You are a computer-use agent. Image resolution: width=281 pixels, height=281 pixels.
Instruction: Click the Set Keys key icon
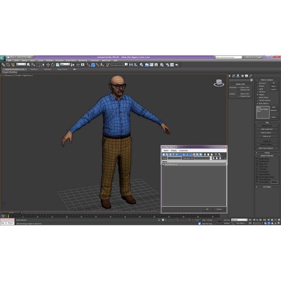[220, 221]
